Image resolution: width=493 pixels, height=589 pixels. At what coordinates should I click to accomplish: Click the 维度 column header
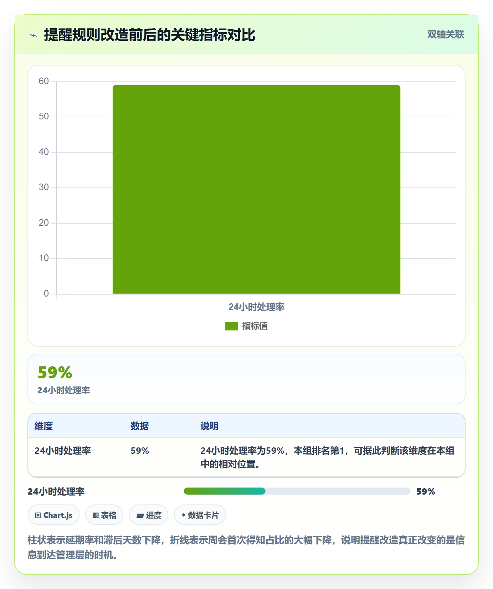click(44, 426)
